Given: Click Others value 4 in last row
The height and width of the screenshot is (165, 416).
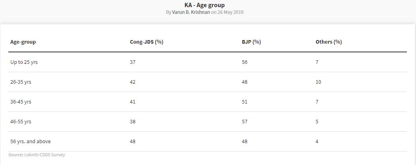Looking at the screenshot, I should [x=317, y=142].
